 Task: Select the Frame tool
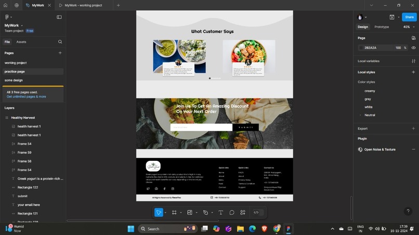[174, 212]
